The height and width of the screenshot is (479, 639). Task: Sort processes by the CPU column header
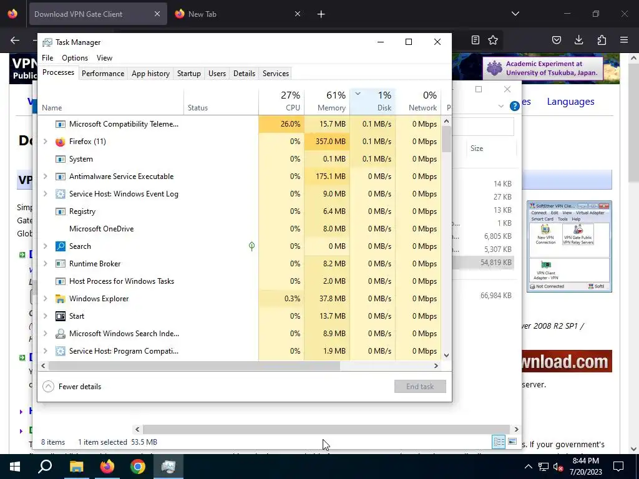[281, 101]
